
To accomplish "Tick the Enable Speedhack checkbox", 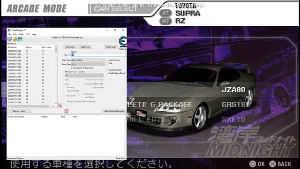I will pyautogui.click(x=107, y=73).
